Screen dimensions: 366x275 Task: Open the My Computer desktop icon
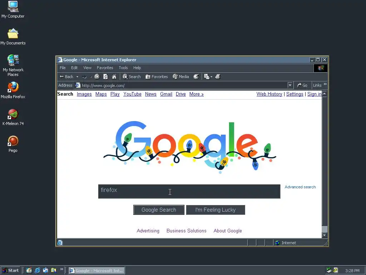coord(13,10)
